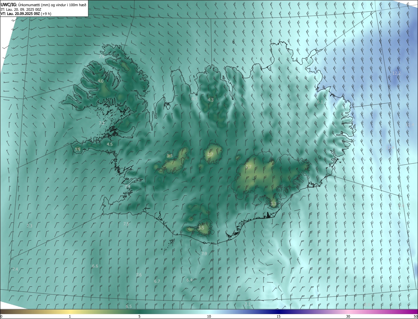Viewport: 418px width, 319px height.
Task: Click the 6.6 value label
Action: click(95, 266)
